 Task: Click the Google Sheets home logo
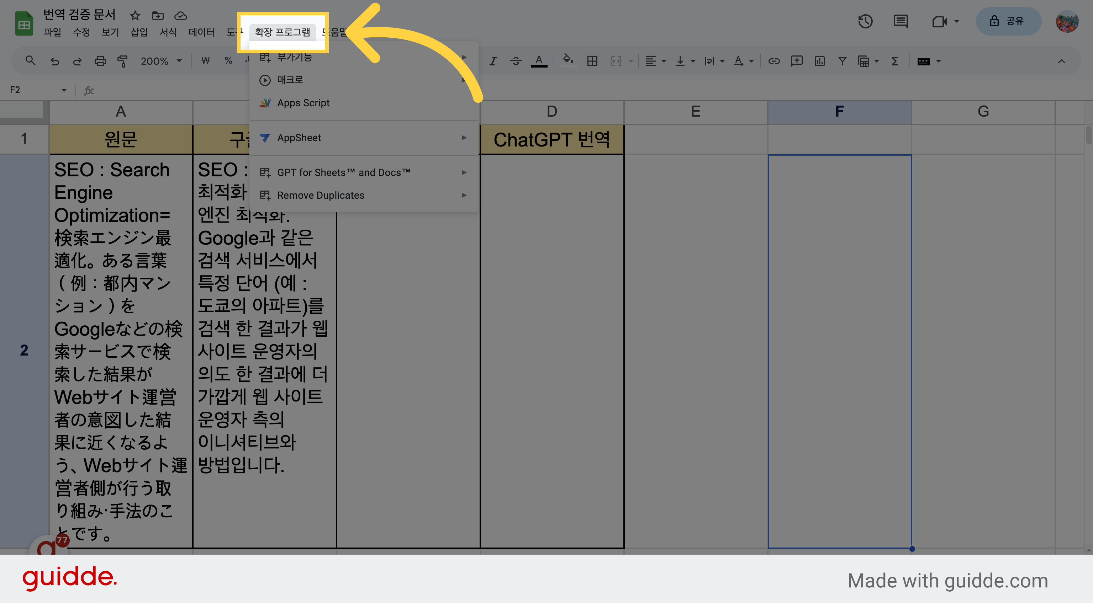(24, 24)
